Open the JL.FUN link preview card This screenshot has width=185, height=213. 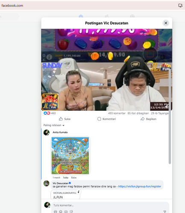pos(65,195)
